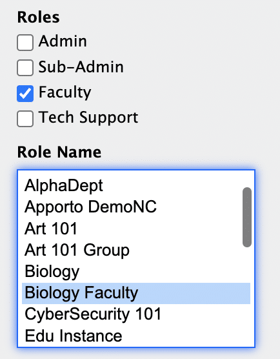Screen dimensions: 280x359
Task: Tick the Tech Support checkbox
Action: [x=25, y=119]
